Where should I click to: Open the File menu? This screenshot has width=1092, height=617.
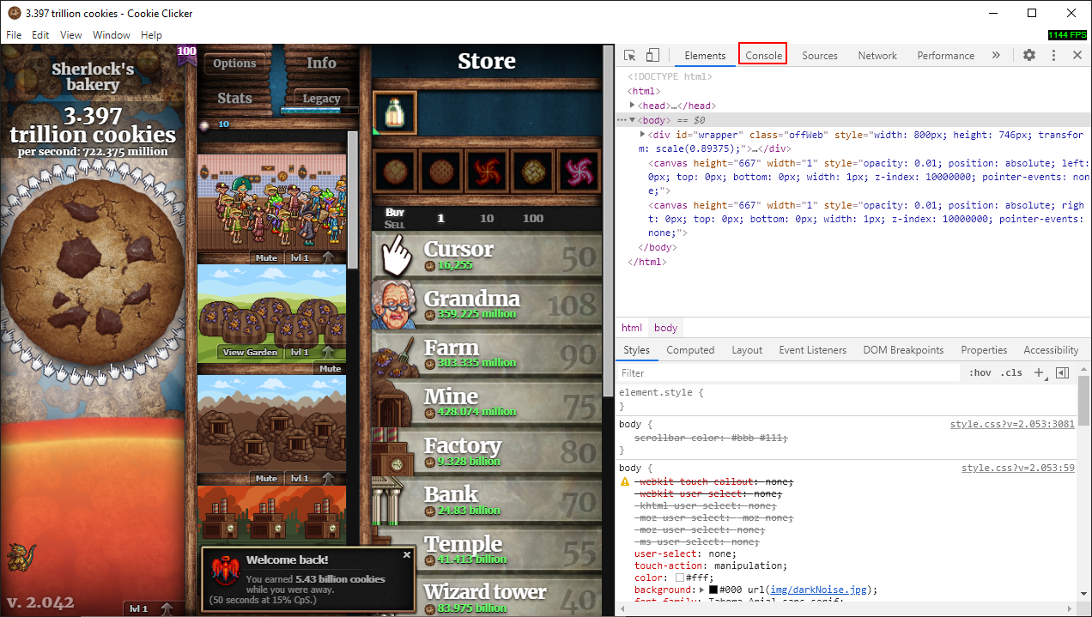[14, 35]
